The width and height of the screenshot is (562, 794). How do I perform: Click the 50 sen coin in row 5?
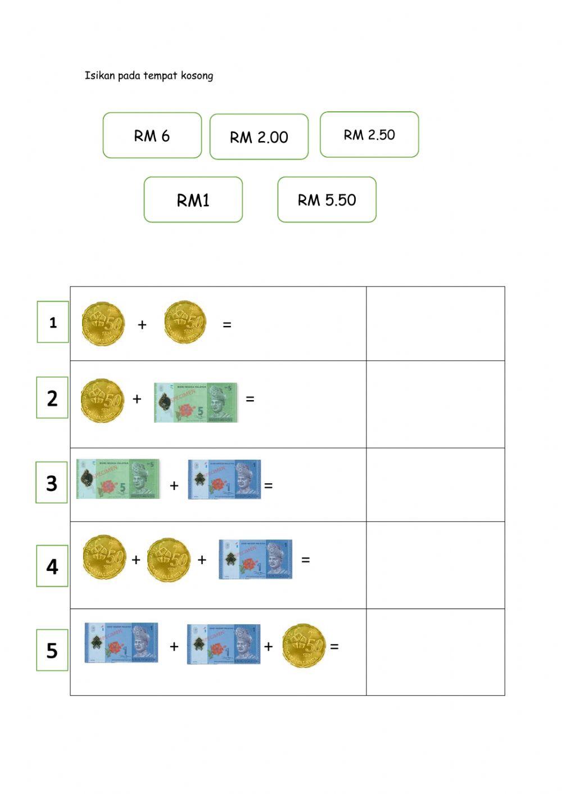303,646
